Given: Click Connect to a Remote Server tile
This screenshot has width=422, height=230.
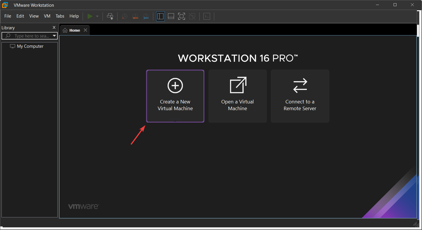Looking at the screenshot, I should coord(300,96).
